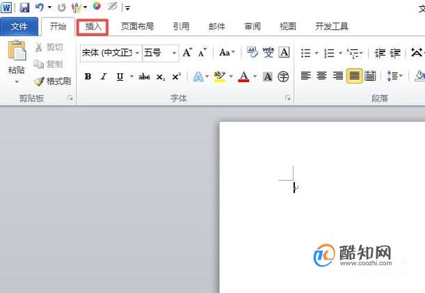Save the document with the floppy disk icon
The height and width of the screenshot is (293, 425).
(24, 8)
